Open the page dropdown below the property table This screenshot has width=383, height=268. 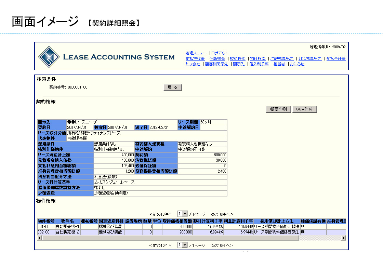tap(183, 245)
